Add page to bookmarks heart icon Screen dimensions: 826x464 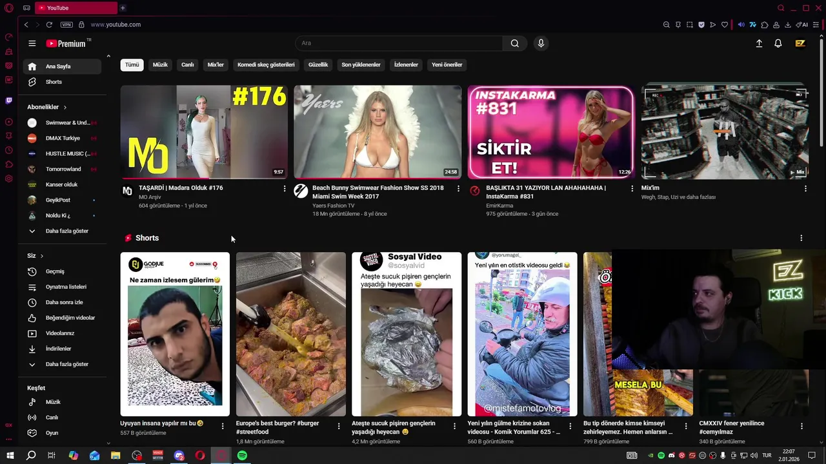pos(725,24)
